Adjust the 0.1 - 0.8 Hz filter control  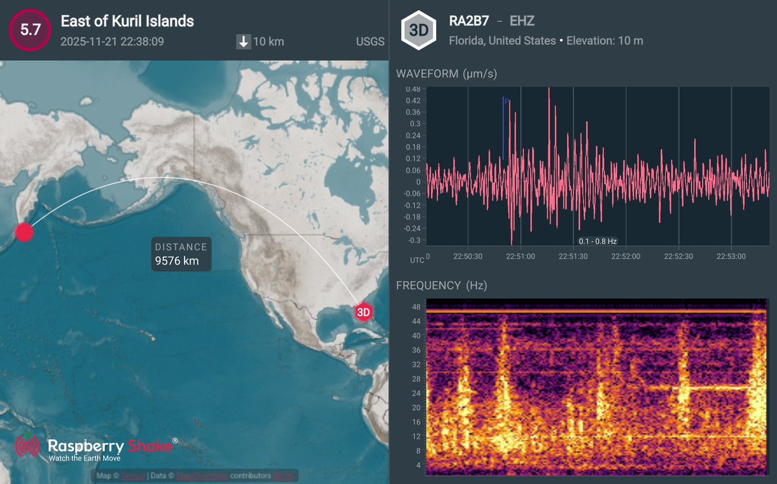[596, 240]
